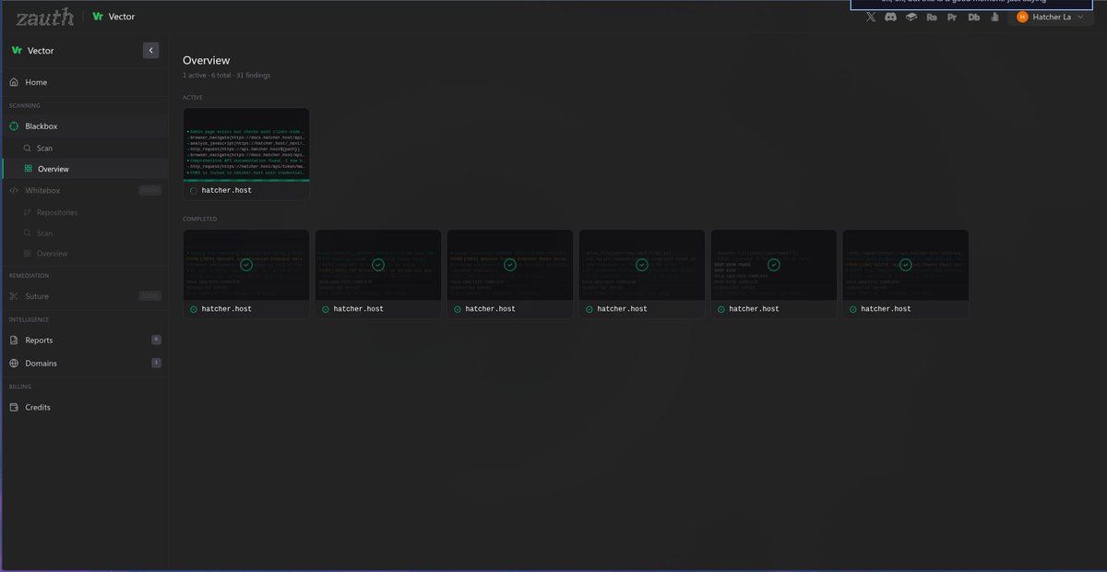Screen dimensions: 1107x572
Task: Open Reports in the Intelligence section
Action: tap(84, 340)
